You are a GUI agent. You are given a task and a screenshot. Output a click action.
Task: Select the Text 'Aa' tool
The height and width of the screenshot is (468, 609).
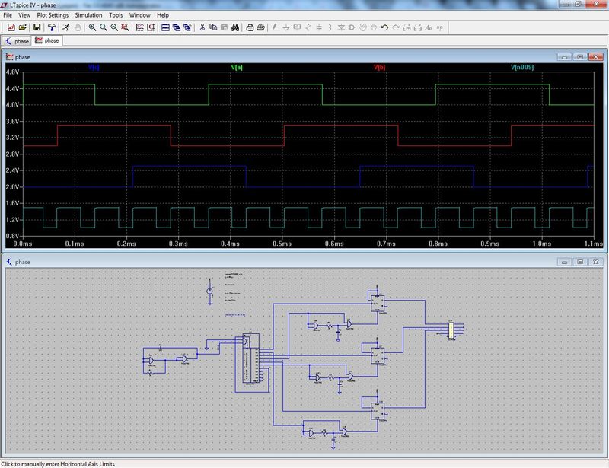(x=429, y=27)
